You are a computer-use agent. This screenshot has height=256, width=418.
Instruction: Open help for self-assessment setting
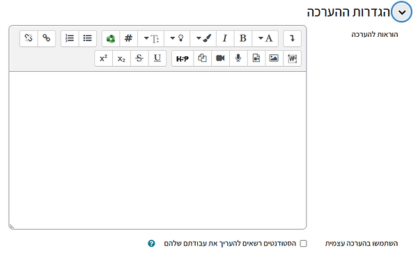coord(151,243)
